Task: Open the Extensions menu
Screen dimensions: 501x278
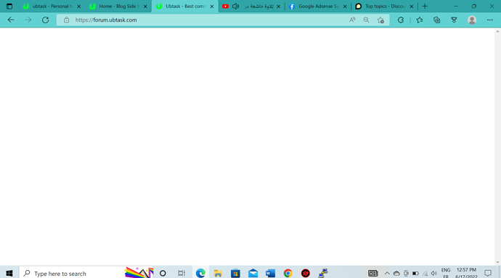Action: pyautogui.click(x=401, y=20)
